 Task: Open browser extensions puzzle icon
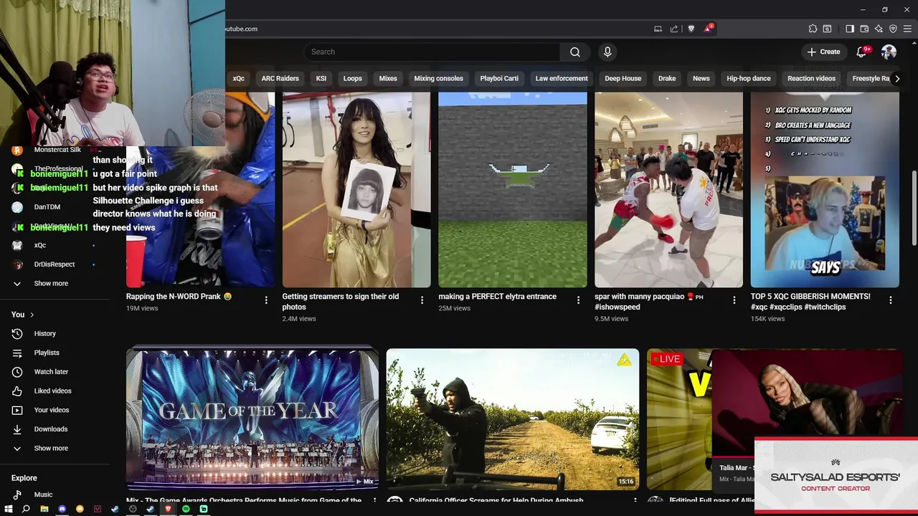[x=813, y=29]
